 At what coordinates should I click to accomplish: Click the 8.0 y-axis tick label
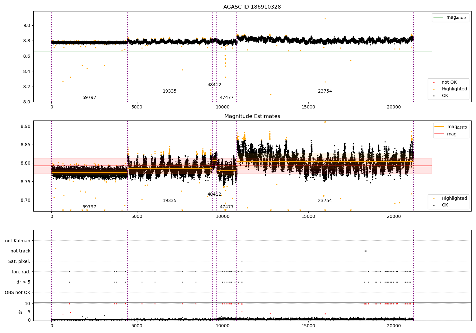[27, 102]
